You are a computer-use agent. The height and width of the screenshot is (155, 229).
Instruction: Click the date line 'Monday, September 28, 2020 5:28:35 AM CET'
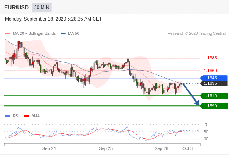(53, 19)
